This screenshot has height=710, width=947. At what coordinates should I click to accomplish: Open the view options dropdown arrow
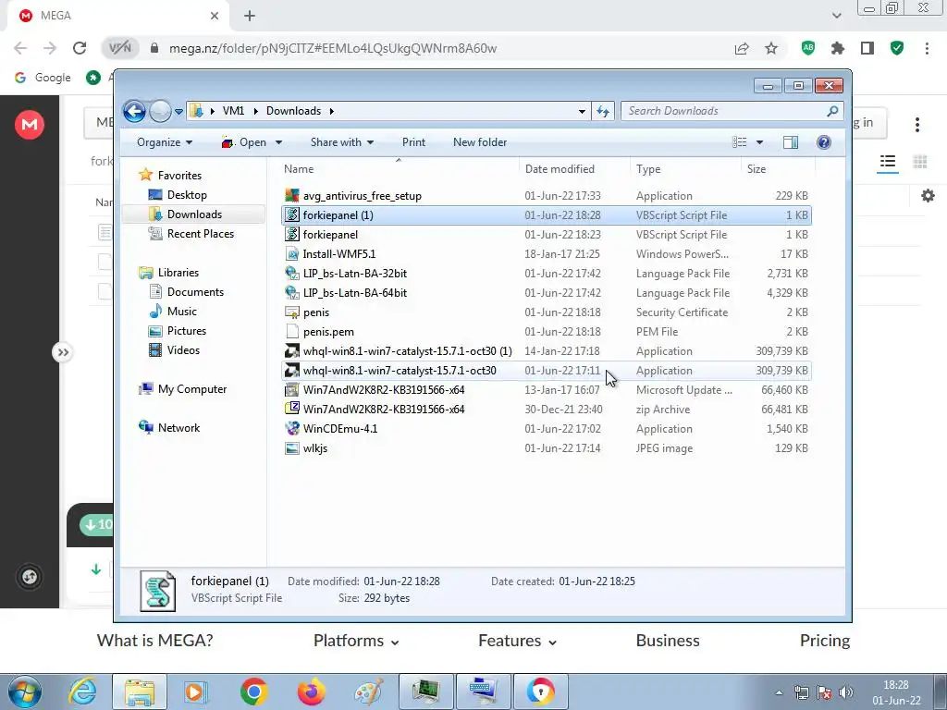point(760,142)
